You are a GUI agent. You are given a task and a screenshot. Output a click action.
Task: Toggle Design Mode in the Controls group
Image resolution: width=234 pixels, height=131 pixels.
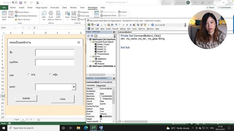(74, 15)
